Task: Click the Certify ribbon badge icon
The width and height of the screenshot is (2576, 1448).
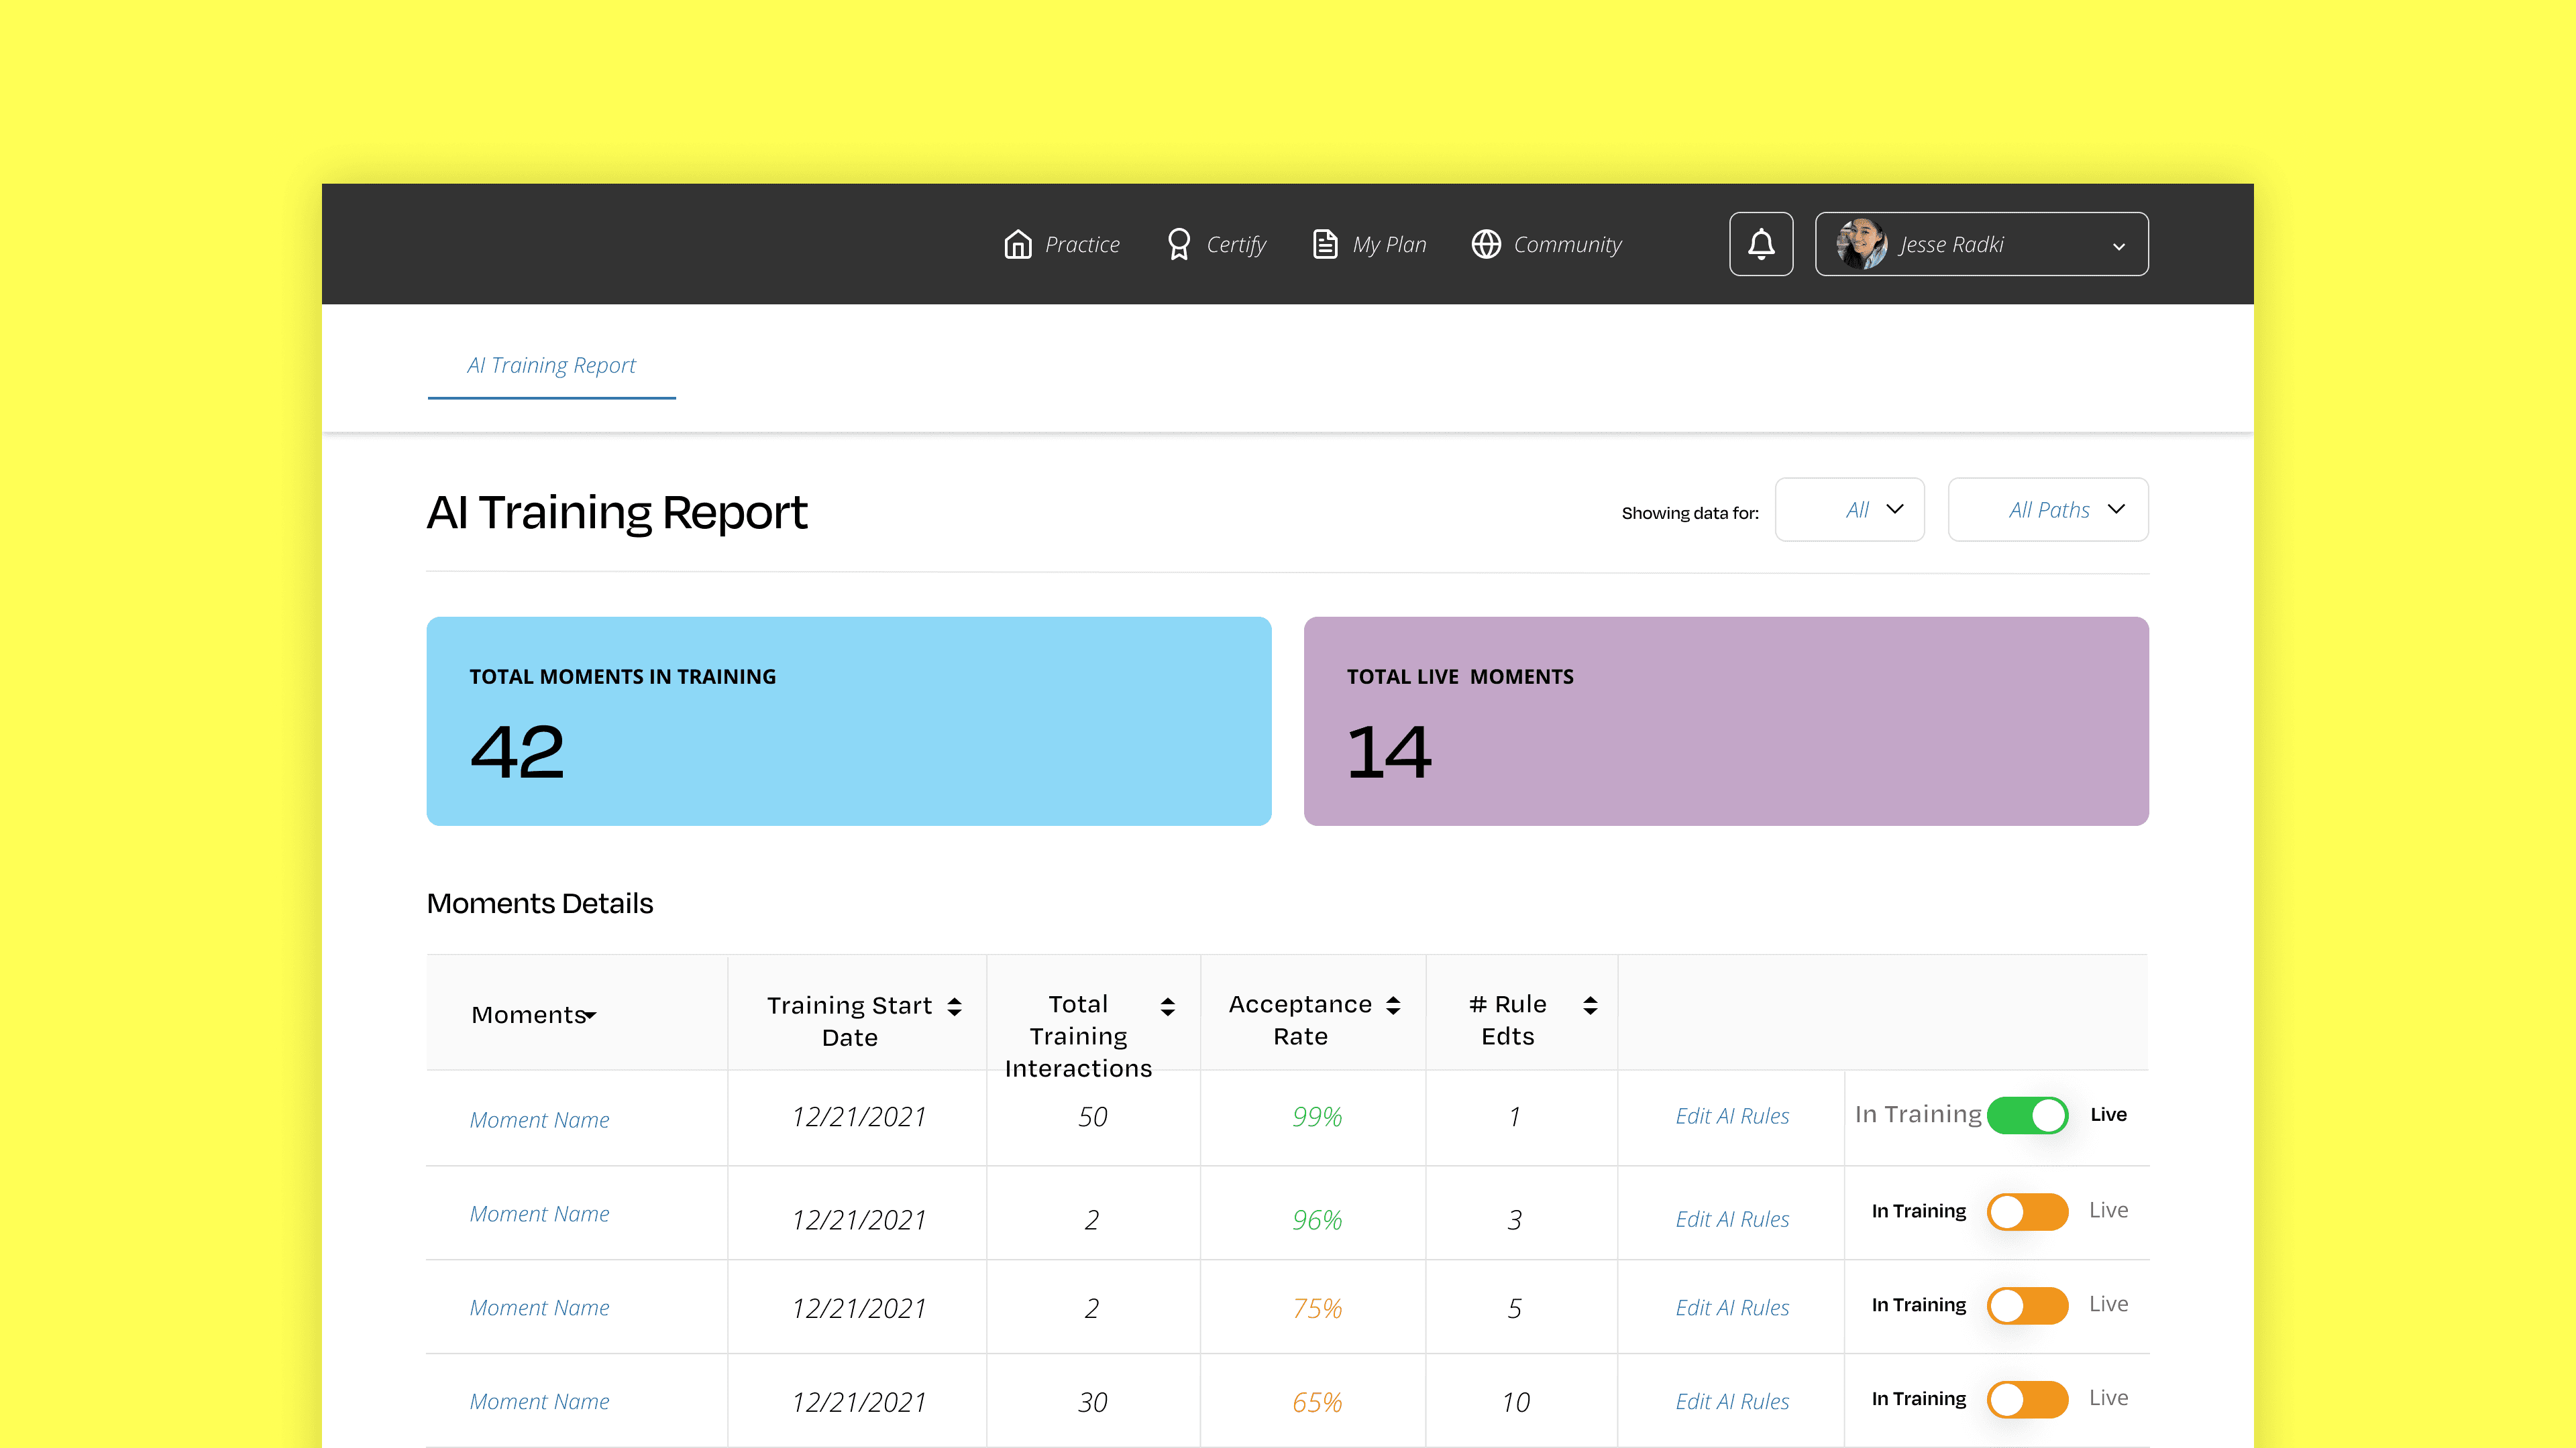Action: click(x=1179, y=244)
